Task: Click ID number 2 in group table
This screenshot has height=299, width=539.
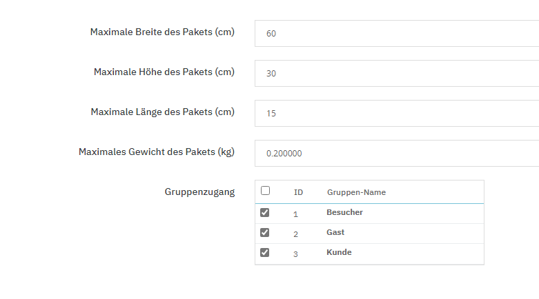Action: [295, 234]
